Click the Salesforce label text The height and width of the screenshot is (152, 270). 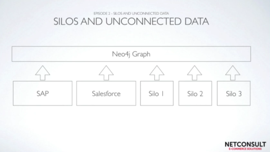tap(106, 94)
